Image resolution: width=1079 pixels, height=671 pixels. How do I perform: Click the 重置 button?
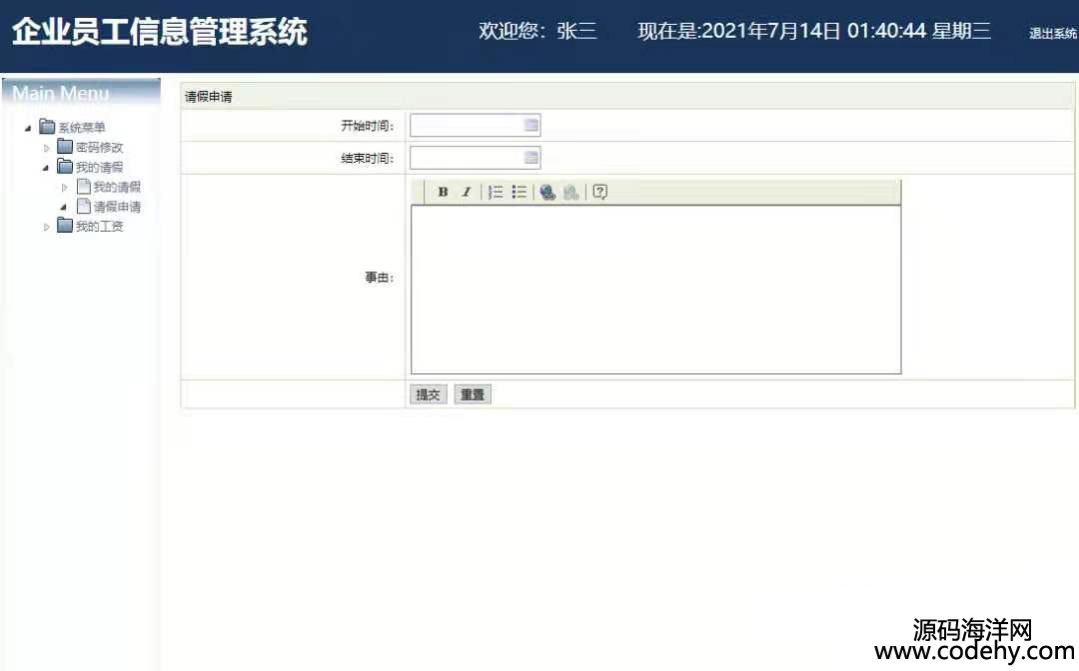coord(473,394)
